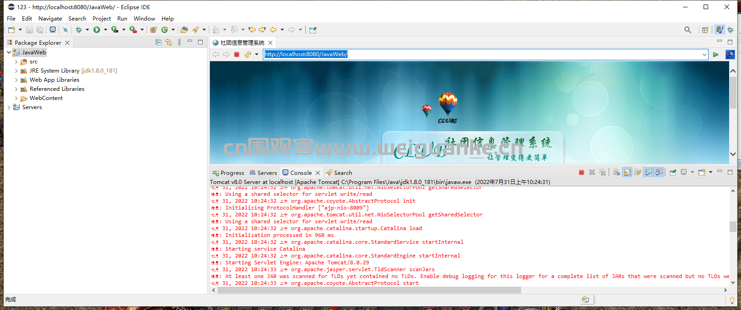The height and width of the screenshot is (310, 741).
Task: Click the Search flashlight toolbar icon
Action: coord(195,30)
